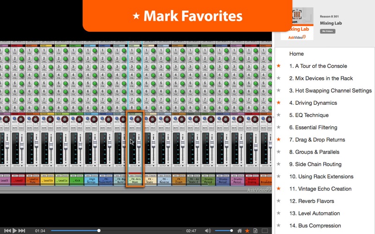Click the Kick channel volume fader

coord(80,145)
